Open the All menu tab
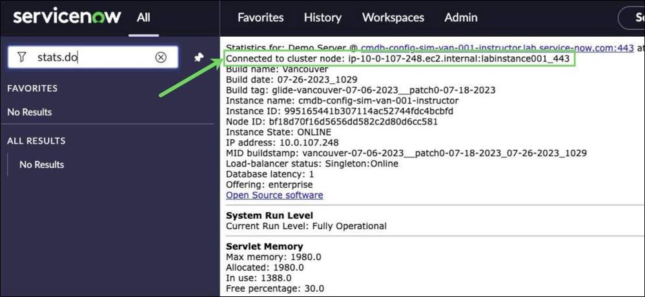Screen dimensions: 645x297 click(143, 17)
